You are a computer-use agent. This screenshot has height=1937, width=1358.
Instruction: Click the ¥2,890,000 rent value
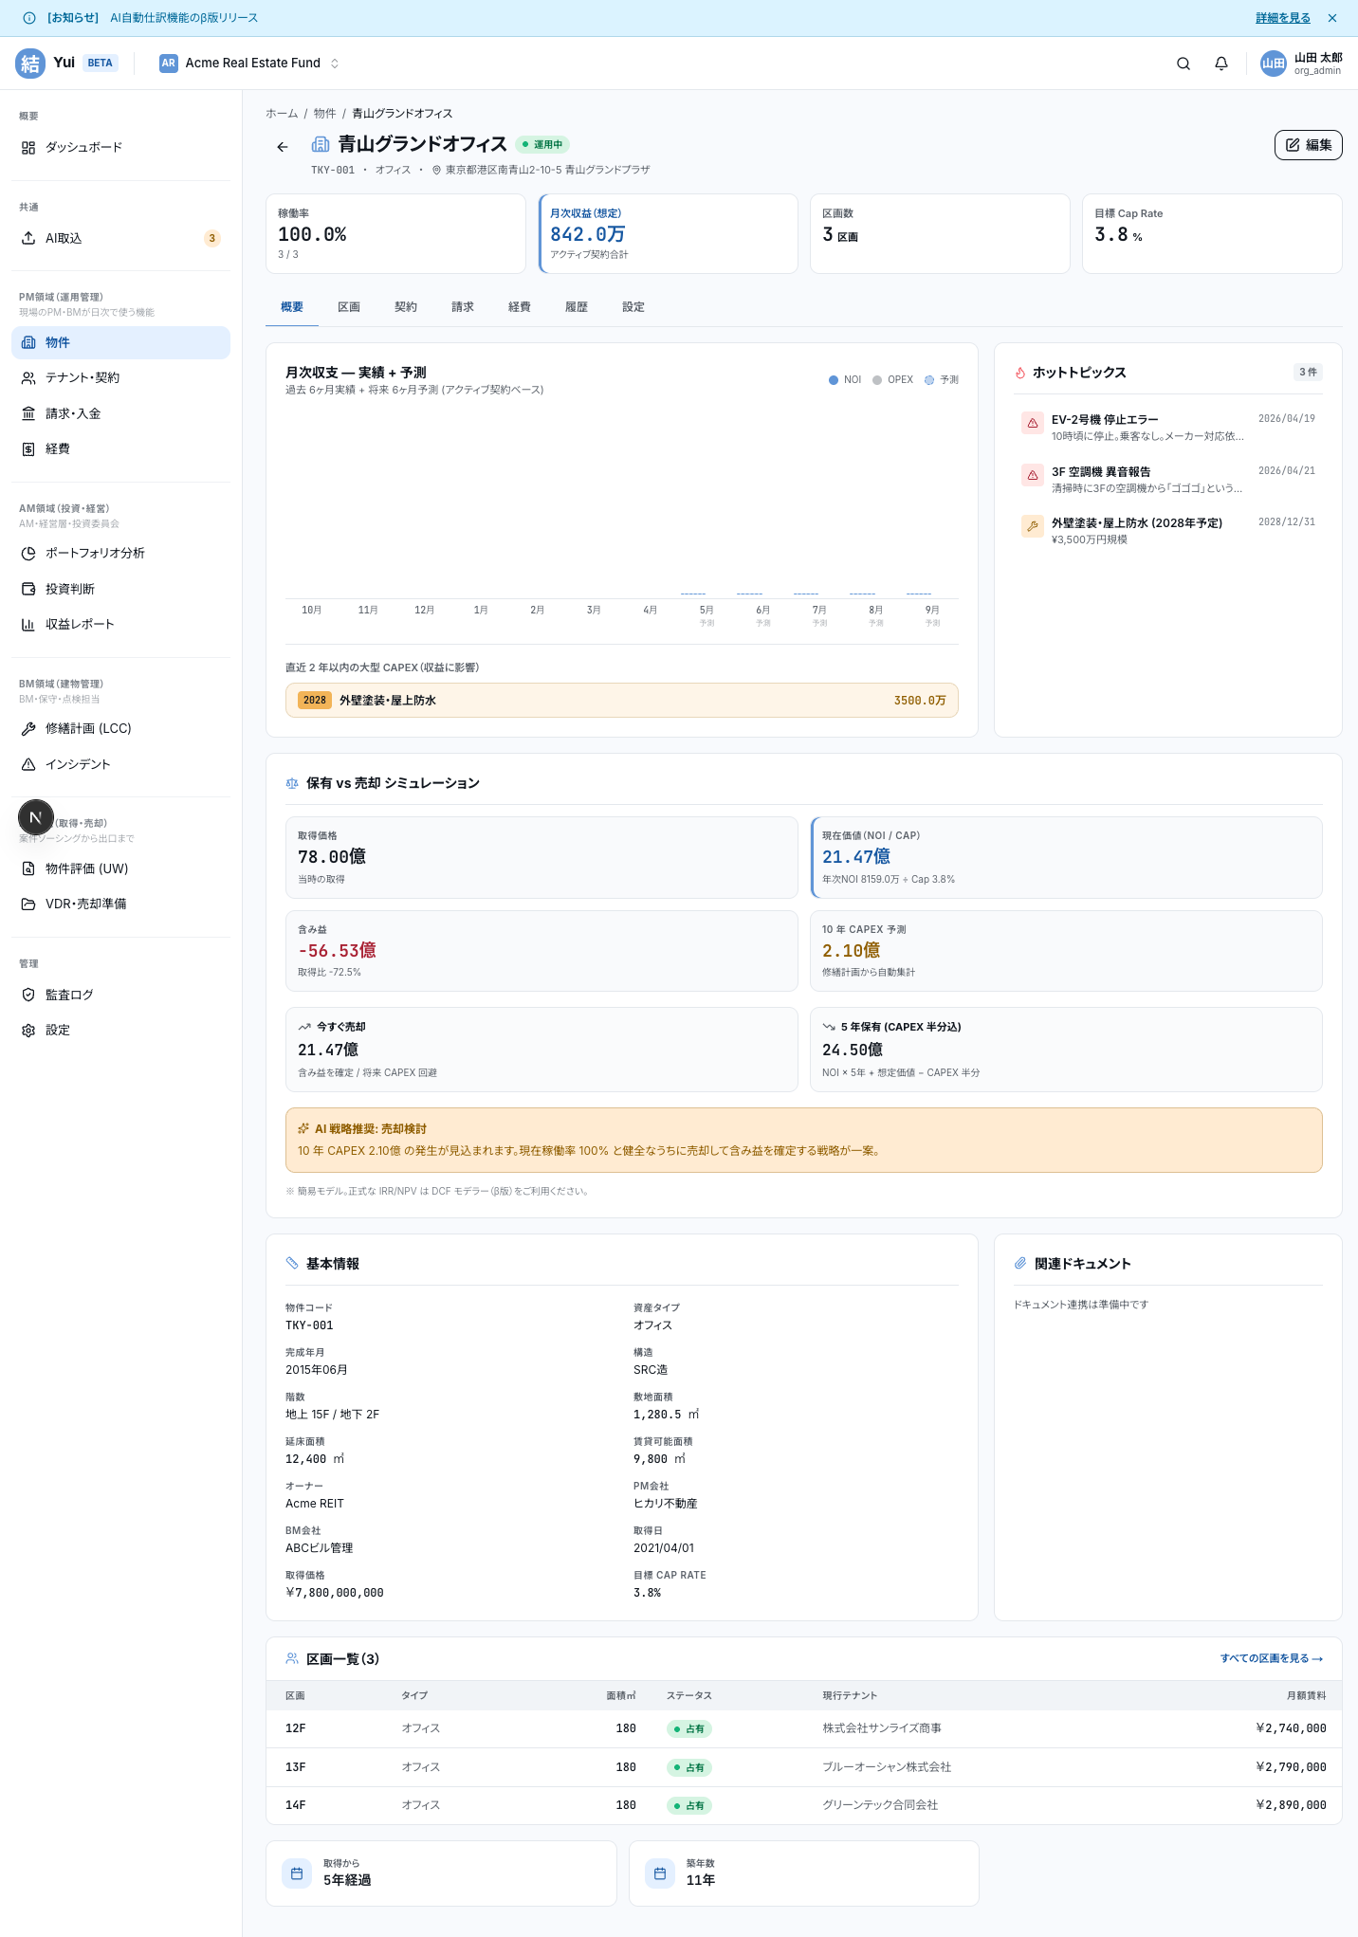(x=1291, y=1805)
